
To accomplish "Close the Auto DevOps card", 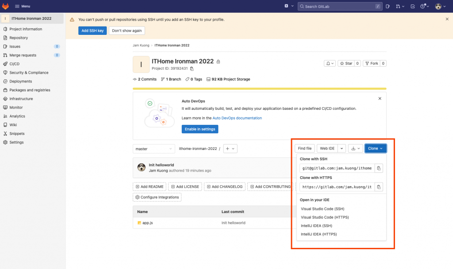I will [x=380, y=98].
